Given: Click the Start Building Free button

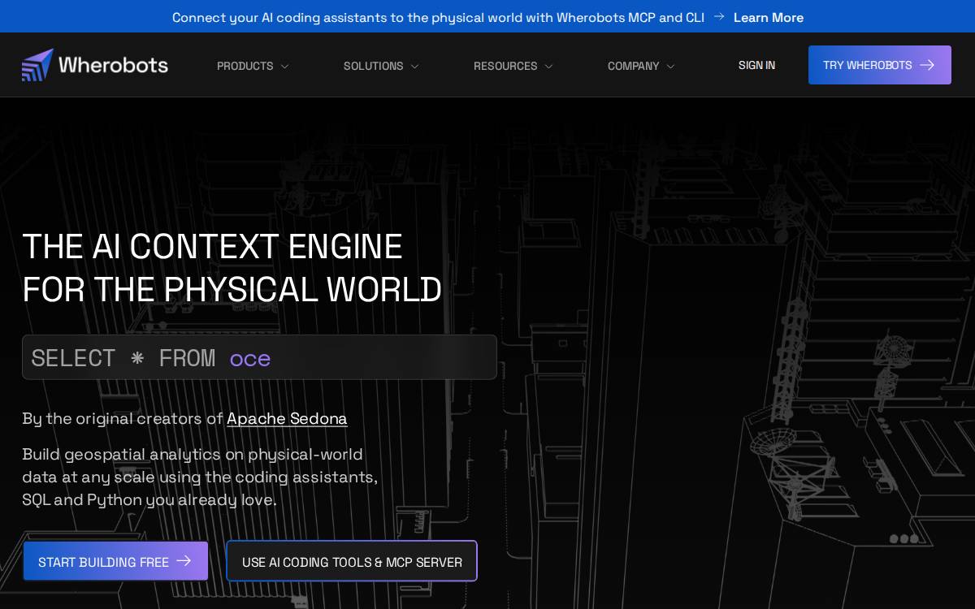Looking at the screenshot, I should pyautogui.click(x=115, y=561).
